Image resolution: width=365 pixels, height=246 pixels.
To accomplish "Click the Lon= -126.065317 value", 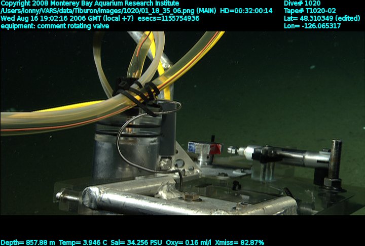I will point(312,26).
